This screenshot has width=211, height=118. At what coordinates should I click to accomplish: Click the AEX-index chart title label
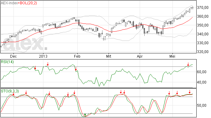9,3
